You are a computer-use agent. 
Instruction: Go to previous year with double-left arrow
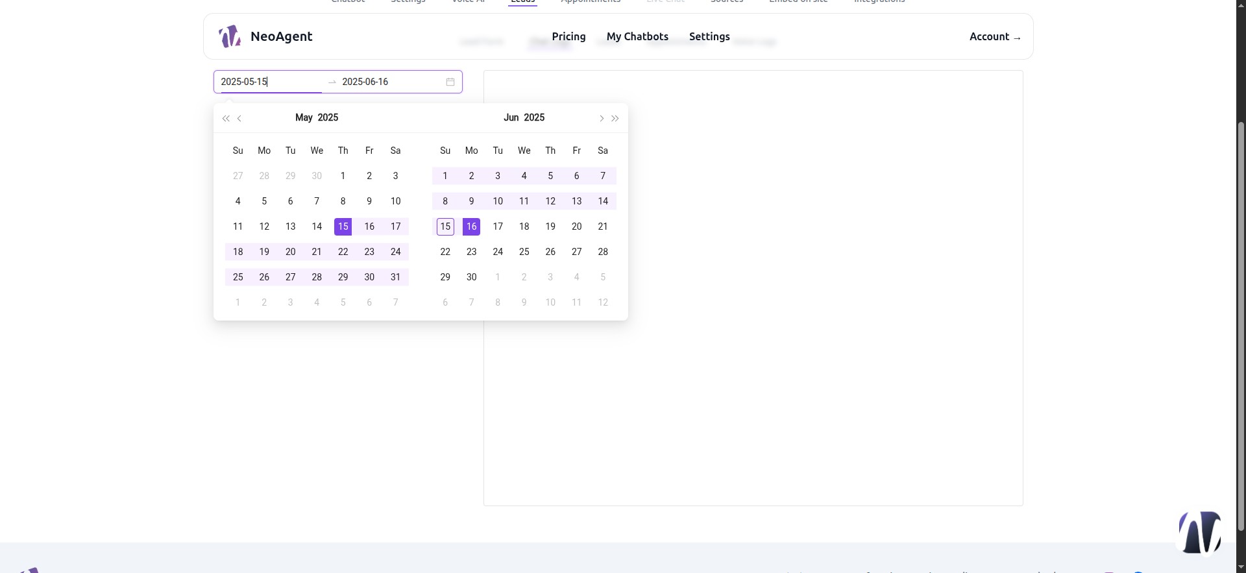pos(226,118)
